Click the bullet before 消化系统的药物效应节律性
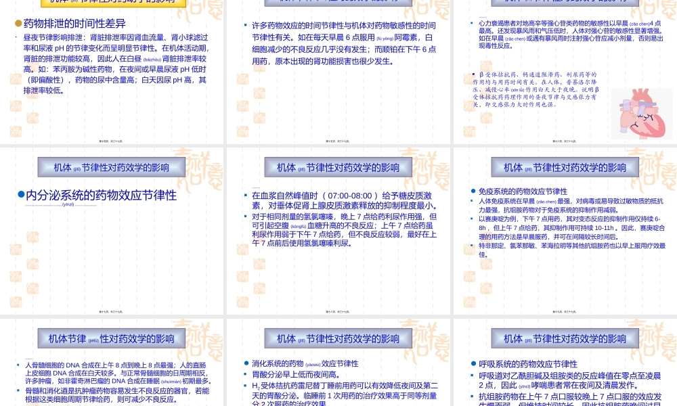677x406 pixels. coord(246,363)
